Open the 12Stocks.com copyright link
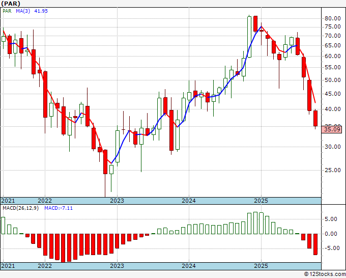The width and height of the screenshot is (346, 278). [x=325, y=274]
